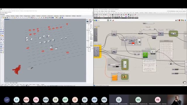Select participant avatar FN
The width and height of the screenshot is (187, 105).
coord(36,100)
